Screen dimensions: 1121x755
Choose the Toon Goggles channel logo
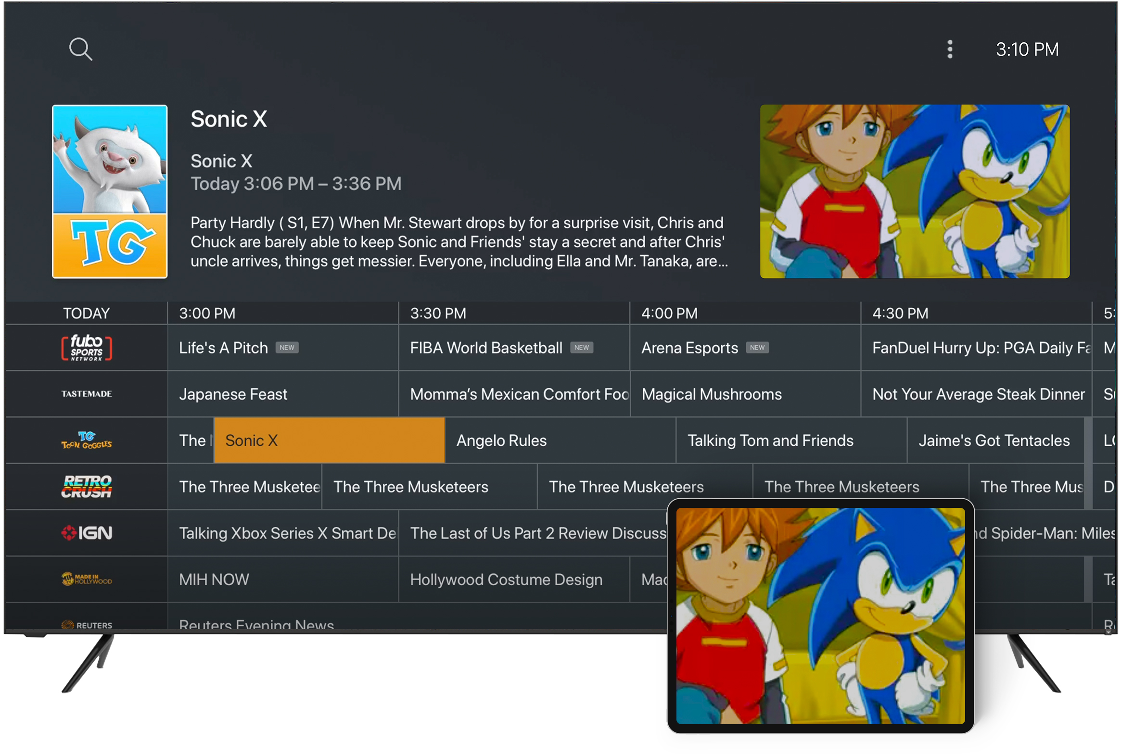[x=87, y=440]
